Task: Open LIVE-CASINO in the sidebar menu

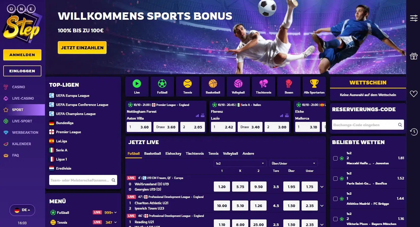Action: [23, 98]
